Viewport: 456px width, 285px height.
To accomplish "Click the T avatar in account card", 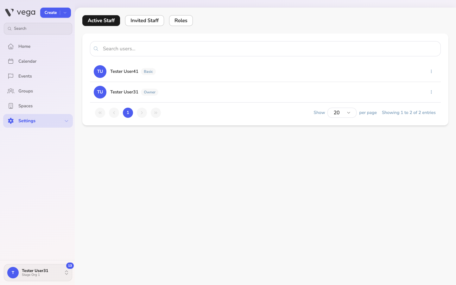I will [x=13, y=273].
